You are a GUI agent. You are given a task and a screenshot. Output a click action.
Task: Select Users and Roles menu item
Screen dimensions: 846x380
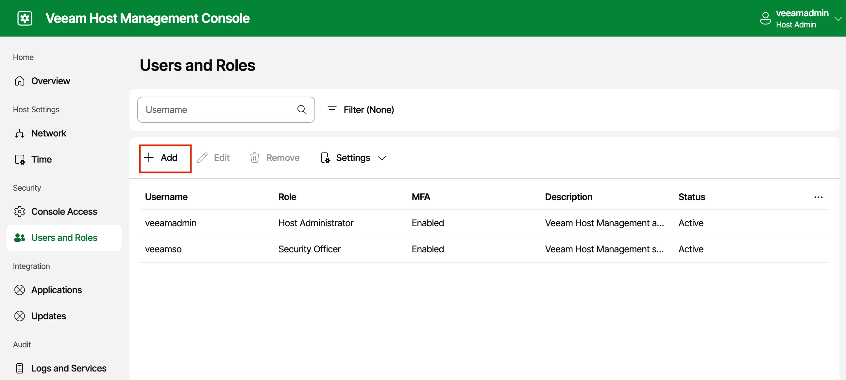click(x=64, y=238)
